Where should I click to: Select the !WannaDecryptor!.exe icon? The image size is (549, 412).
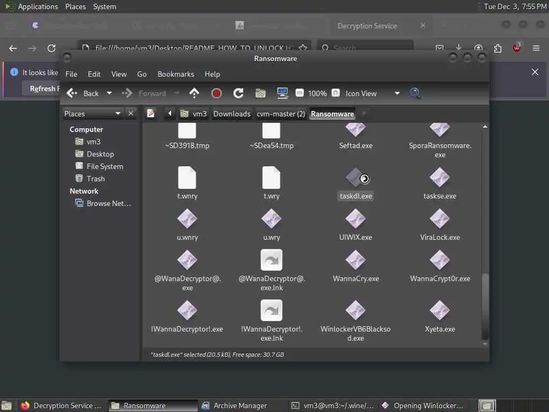click(187, 311)
